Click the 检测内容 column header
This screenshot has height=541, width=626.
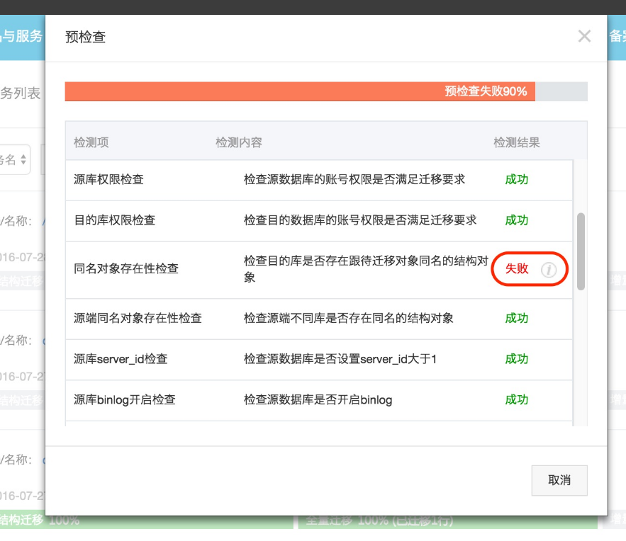pos(239,142)
